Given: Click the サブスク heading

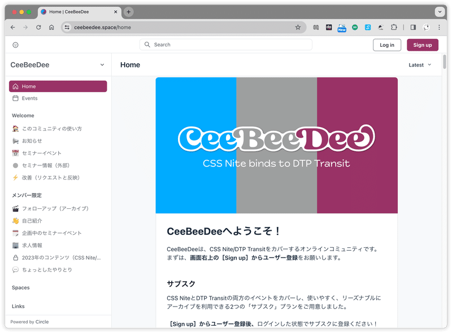Looking at the screenshot, I should click(x=181, y=284).
